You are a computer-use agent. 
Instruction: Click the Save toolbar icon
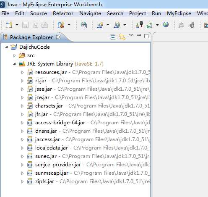coord(25,25)
